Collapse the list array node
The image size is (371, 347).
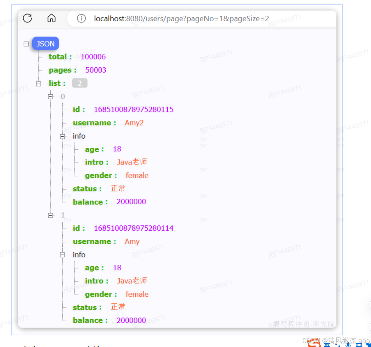[x=39, y=84]
